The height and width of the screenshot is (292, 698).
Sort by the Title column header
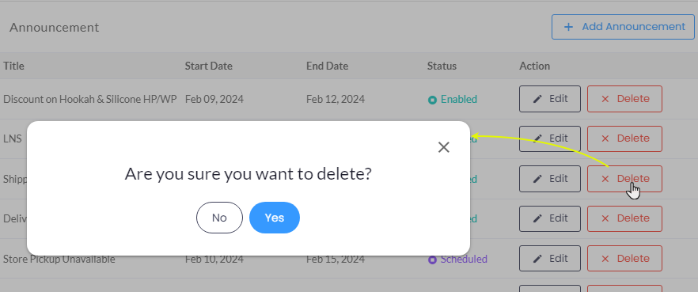coord(13,66)
